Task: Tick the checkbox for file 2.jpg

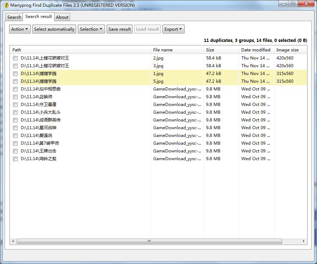Action: click(15, 58)
